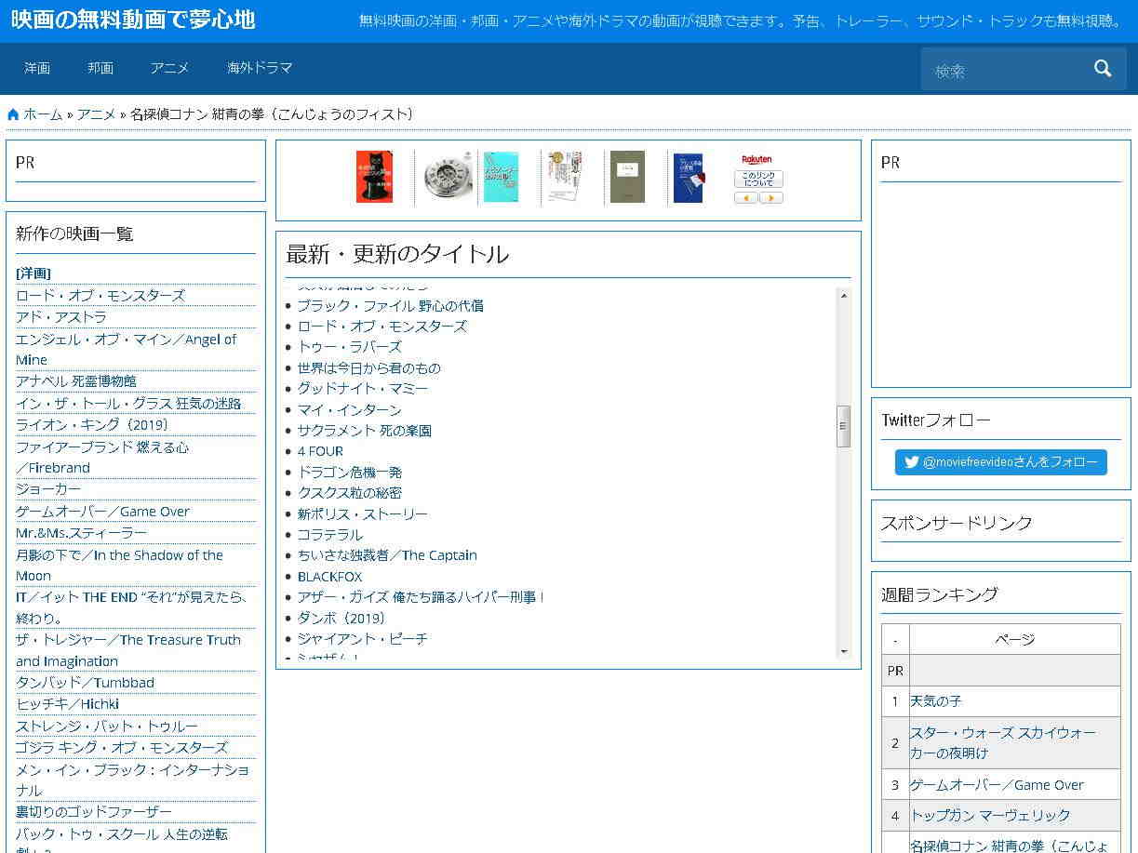
Task: Open クスクス粒の秘密 link
Action: 349,492
